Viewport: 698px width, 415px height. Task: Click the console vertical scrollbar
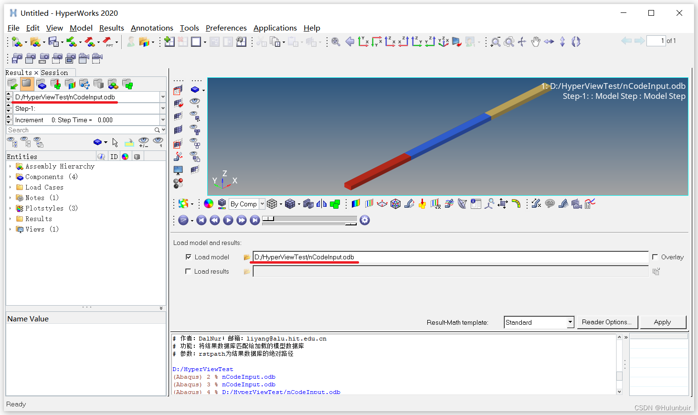[619, 364]
